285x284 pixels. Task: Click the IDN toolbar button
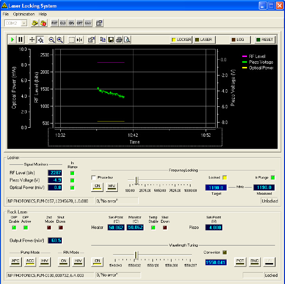point(71,23)
